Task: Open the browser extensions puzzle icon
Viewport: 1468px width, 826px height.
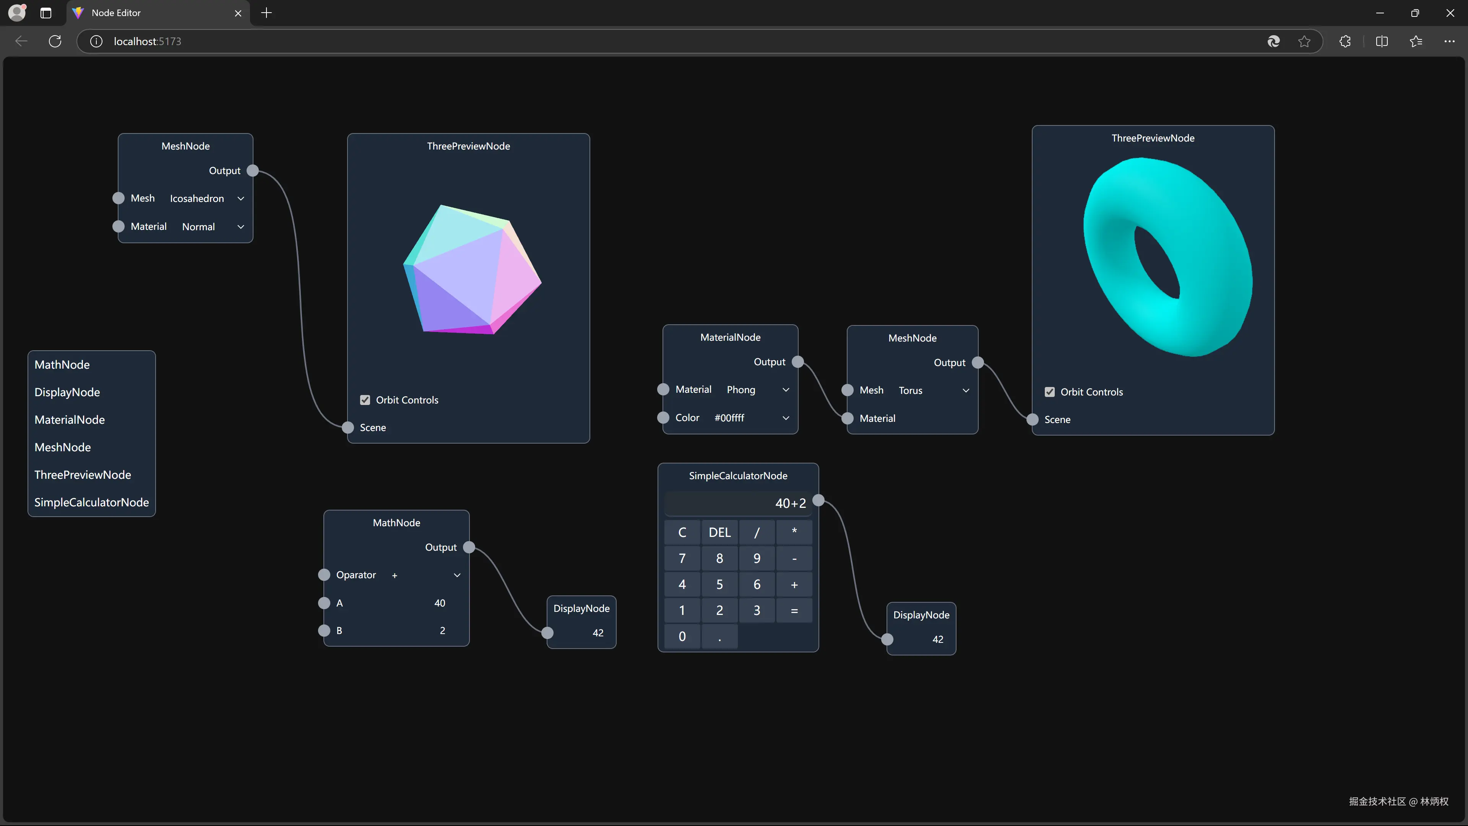Action: pos(1345,41)
